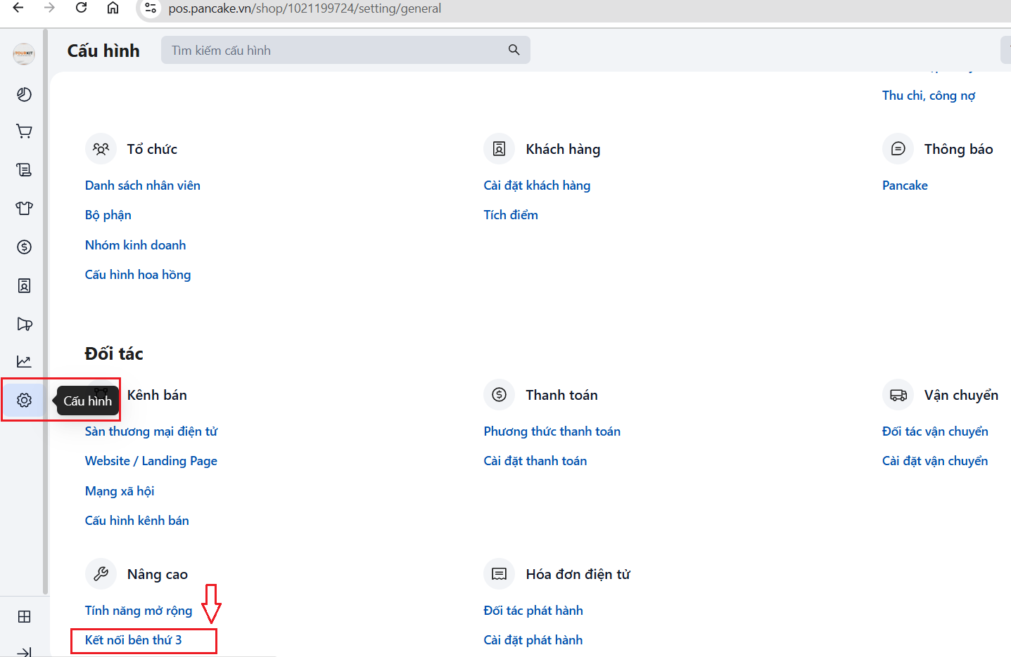Click the browser home button

click(x=113, y=8)
